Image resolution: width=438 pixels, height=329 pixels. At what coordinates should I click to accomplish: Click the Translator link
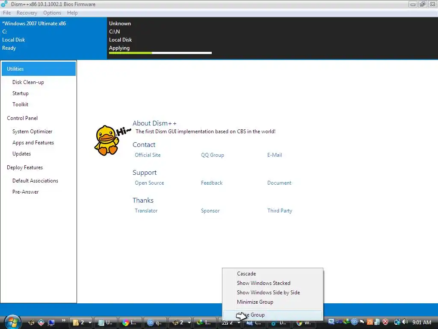(x=146, y=211)
